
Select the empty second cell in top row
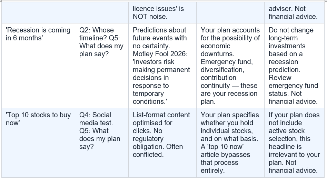click(102, 13)
